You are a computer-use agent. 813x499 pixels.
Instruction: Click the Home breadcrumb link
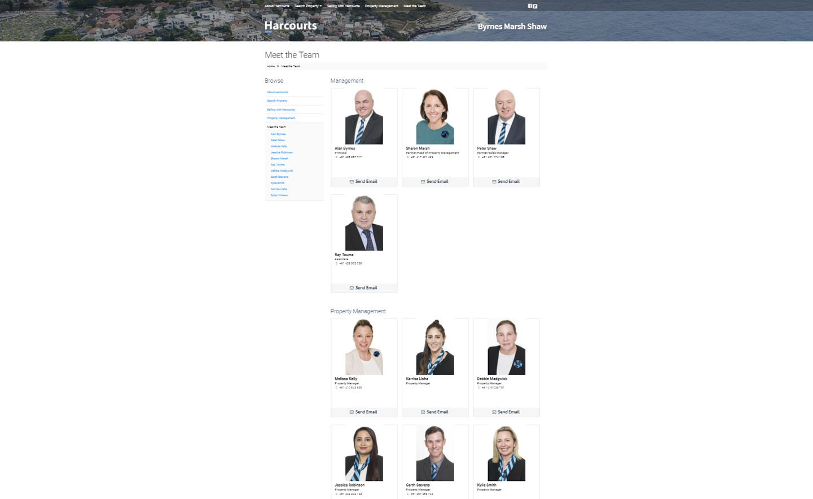point(271,67)
